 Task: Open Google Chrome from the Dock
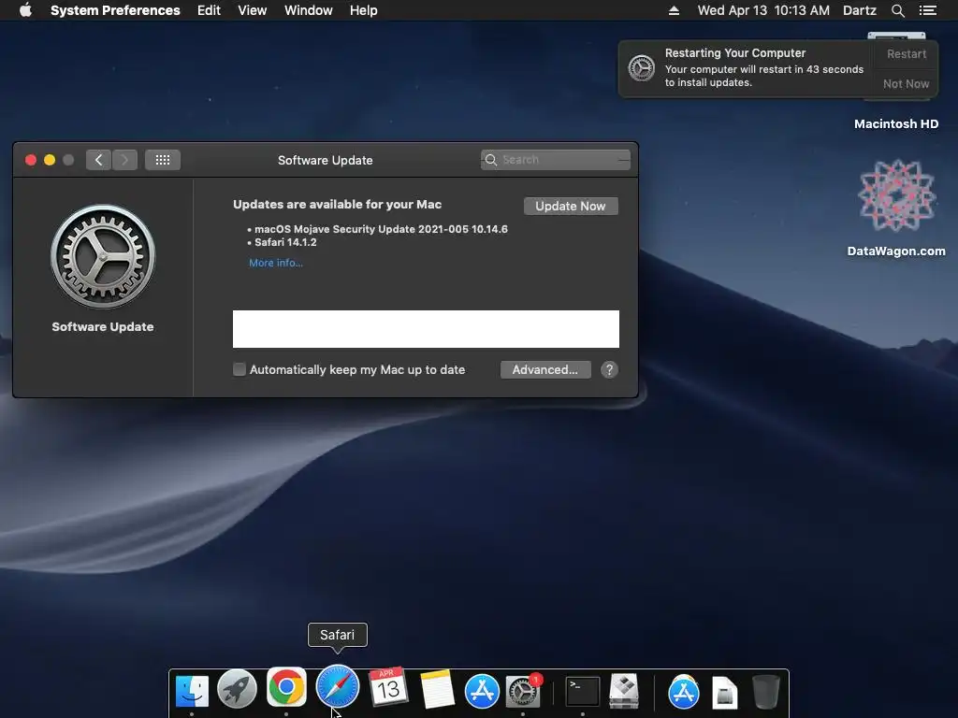[x=286, y=687]
